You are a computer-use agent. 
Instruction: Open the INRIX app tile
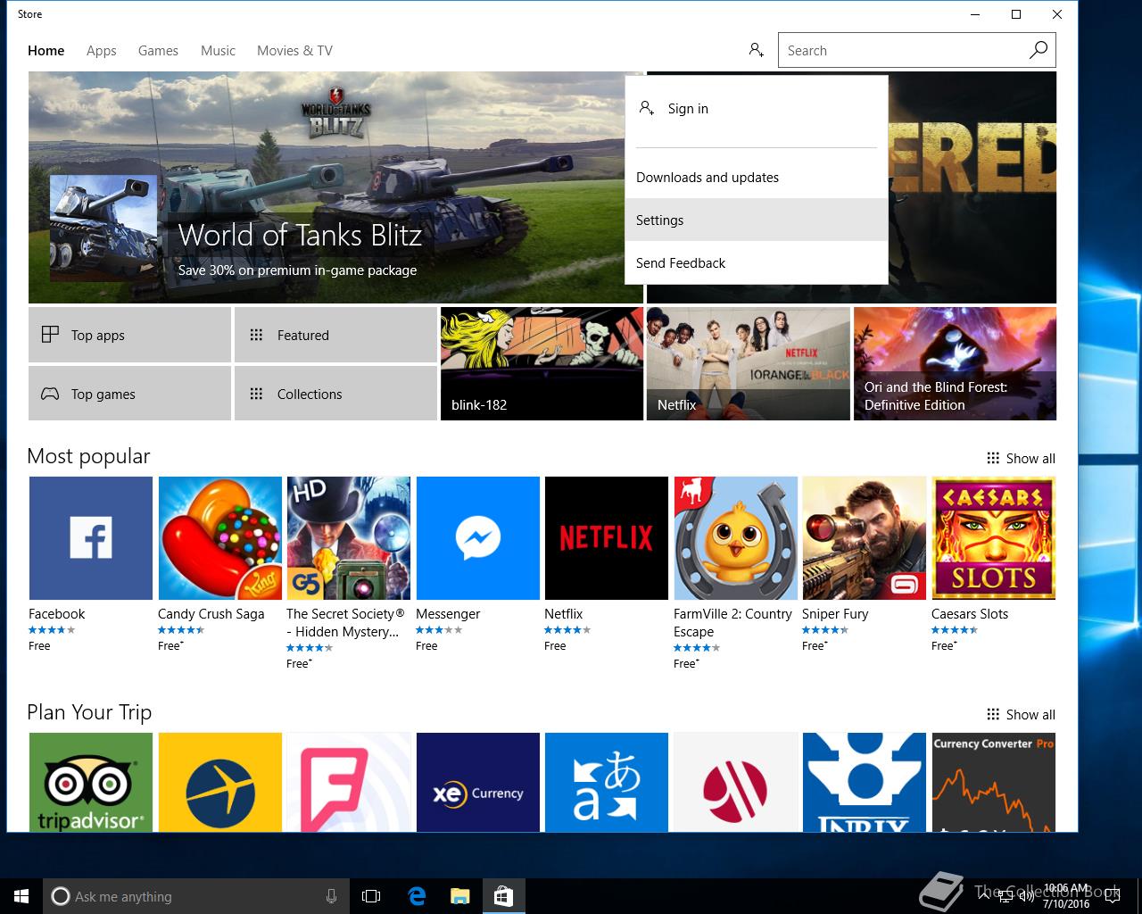point(864,782)
